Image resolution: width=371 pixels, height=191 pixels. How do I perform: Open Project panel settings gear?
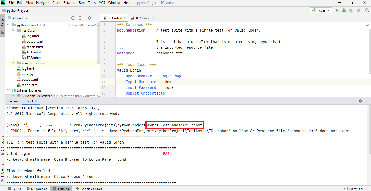pyautogui.click(x=89, y=18)
